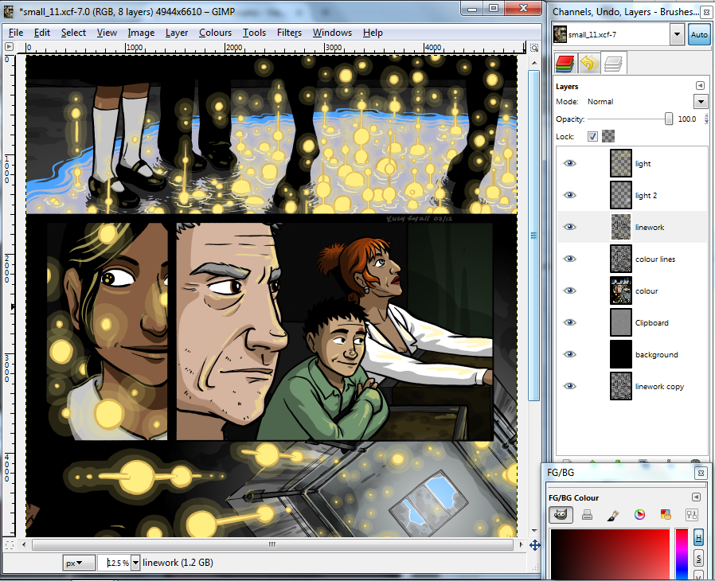Screen dimensions: 715x581
Task: Toggle lock pixels checkbox
Action: [592, 136]
